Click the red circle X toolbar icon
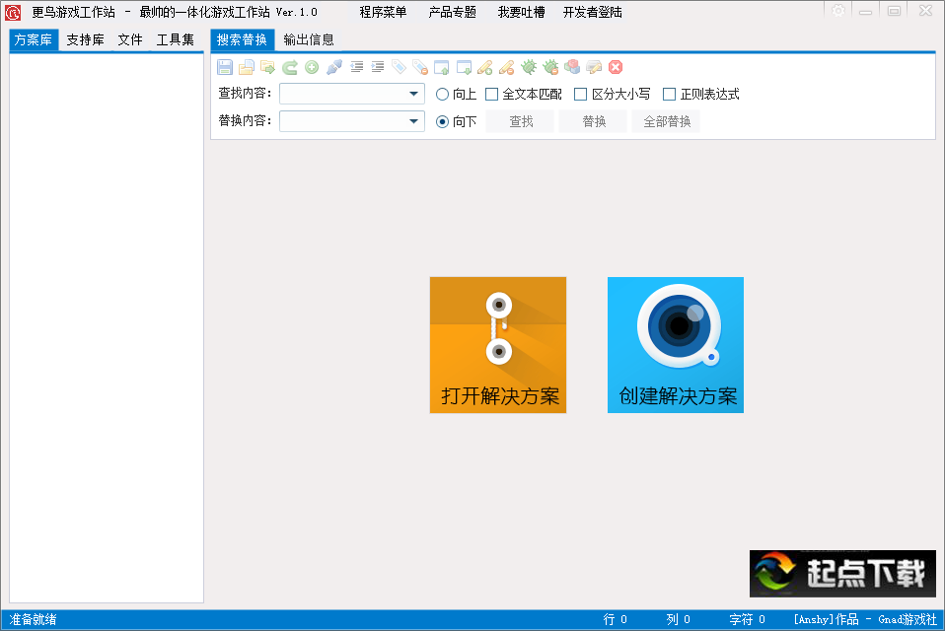 (616, 67)
